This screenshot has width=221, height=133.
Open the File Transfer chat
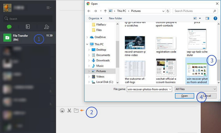tap(28, 37)
